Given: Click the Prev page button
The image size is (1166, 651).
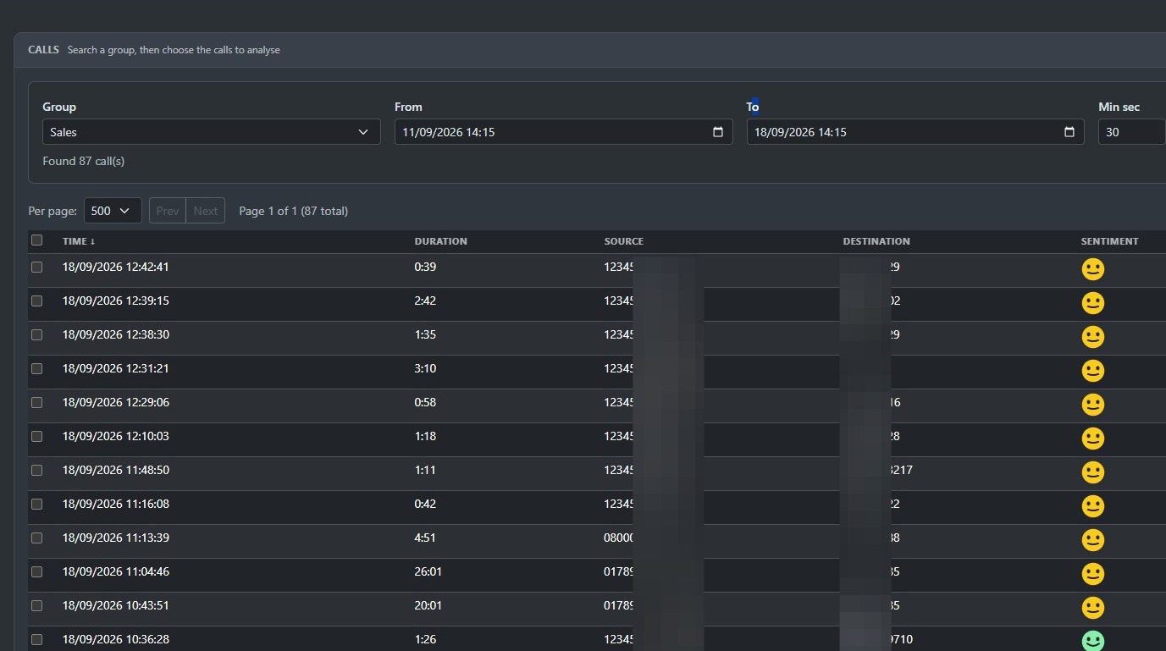Looking at the screenshot, I should (x=168, y=211).
